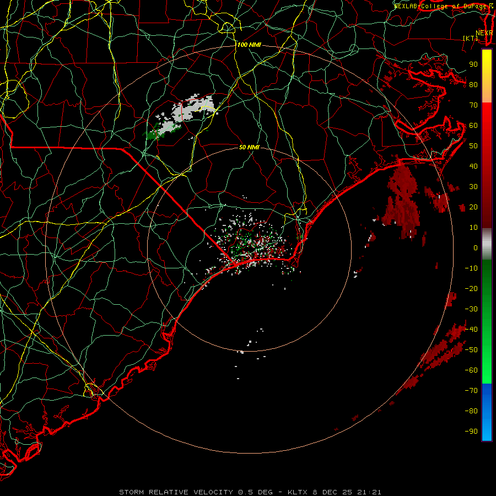This screenshot has width=496, height=496.
Task: Click "STORM RELATIVE VELOCITY" in the caption
Action: [x=176, y=492]
